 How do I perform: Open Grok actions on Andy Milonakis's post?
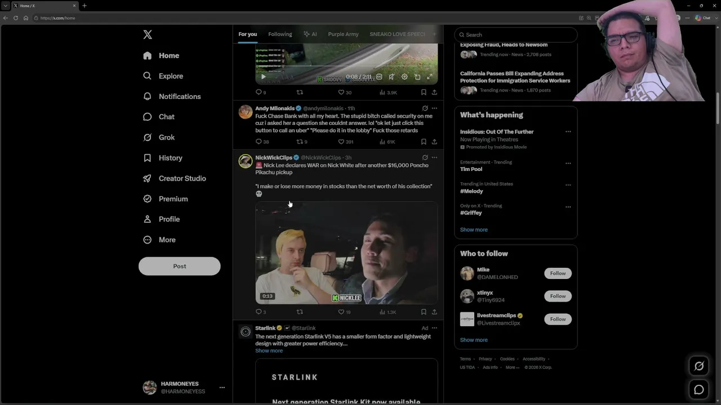tap(425, 108)
